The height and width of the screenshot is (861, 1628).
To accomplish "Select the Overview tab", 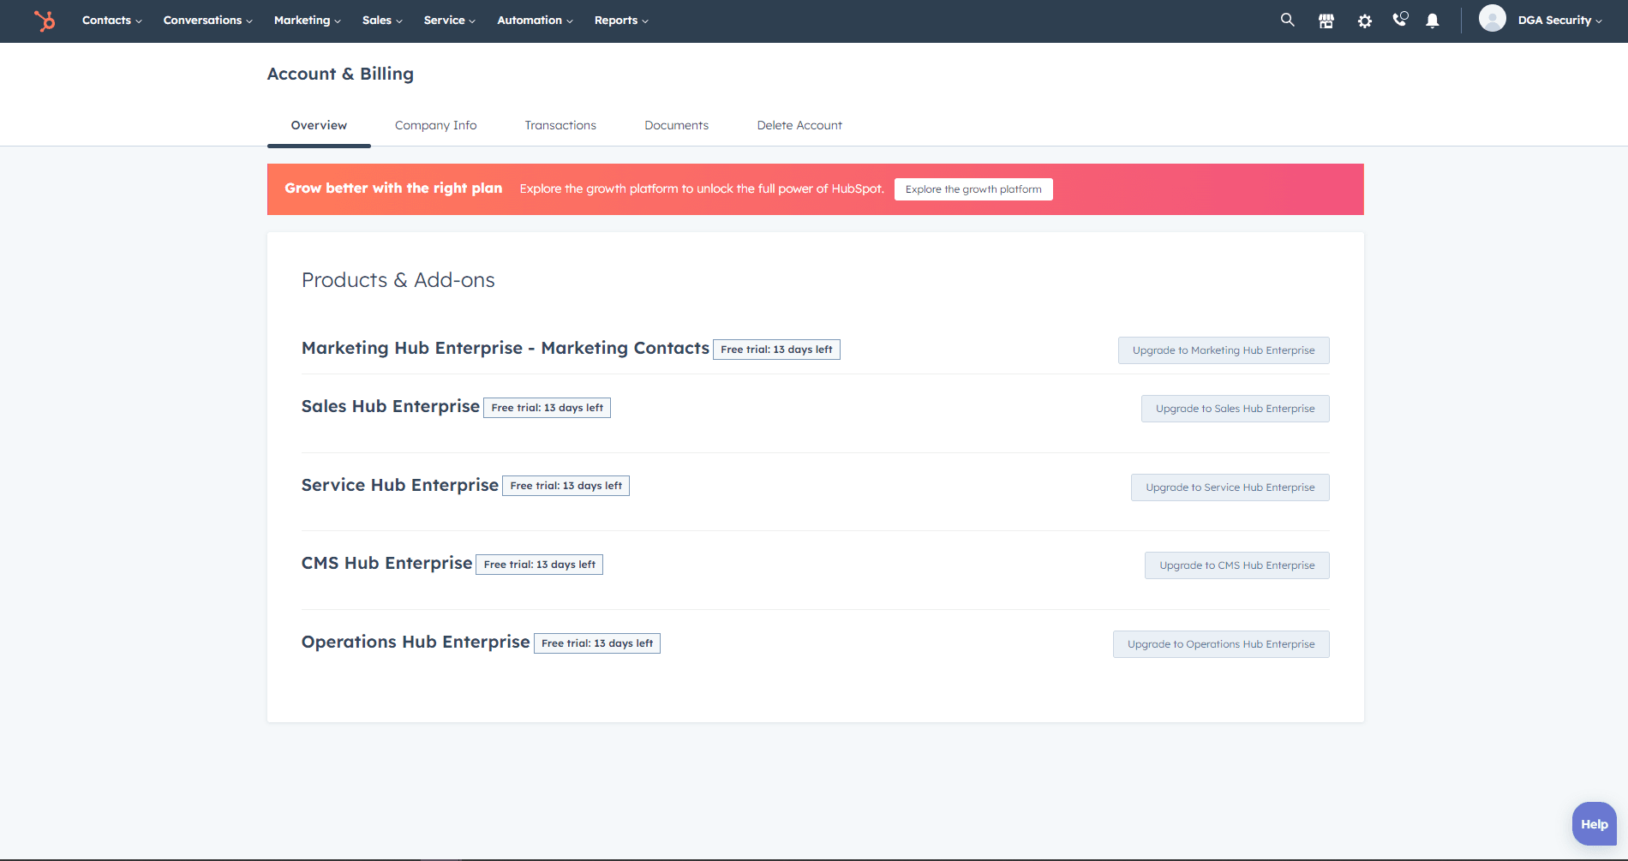I will [319, 125].
